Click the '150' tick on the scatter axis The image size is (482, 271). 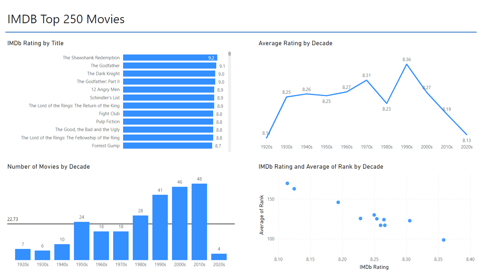(x=271, y=199)
